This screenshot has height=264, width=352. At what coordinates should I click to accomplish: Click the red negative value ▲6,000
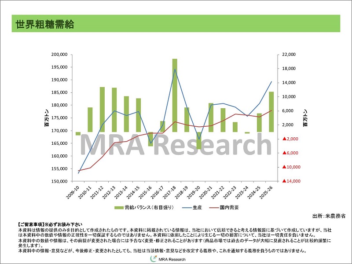tap(290, 153)
